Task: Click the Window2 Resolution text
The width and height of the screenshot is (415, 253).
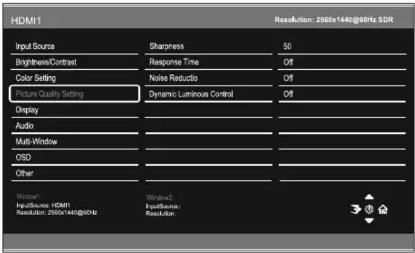Action: coord(161,214)
